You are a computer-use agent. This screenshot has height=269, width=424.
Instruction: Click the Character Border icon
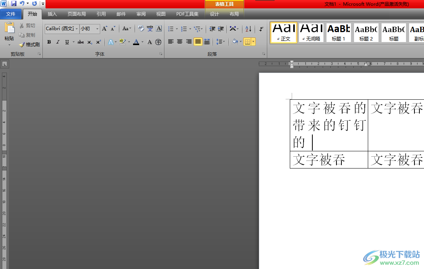click(159, 28)
